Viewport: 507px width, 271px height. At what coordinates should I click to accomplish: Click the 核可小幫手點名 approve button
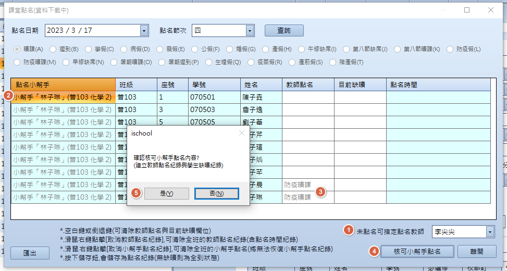coord(417,251)
